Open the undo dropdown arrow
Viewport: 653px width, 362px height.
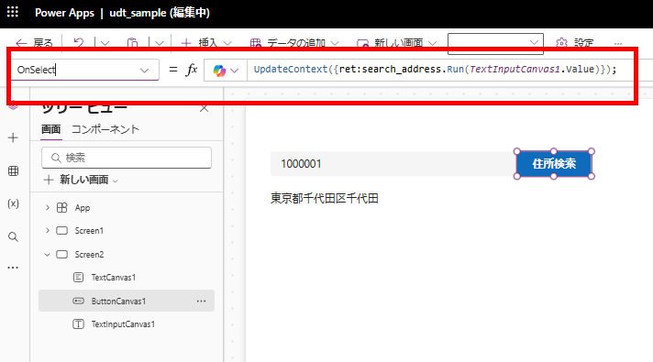point(105,43)
